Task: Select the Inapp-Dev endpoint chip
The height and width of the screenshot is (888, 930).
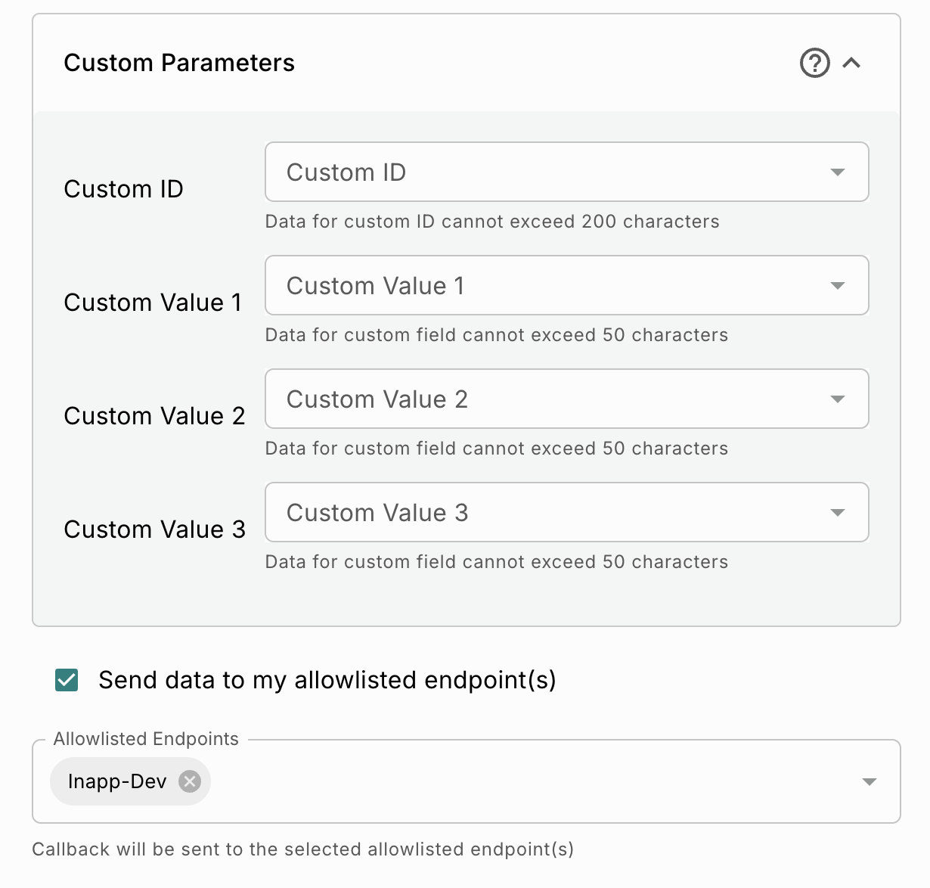Action: pos(116,781)
